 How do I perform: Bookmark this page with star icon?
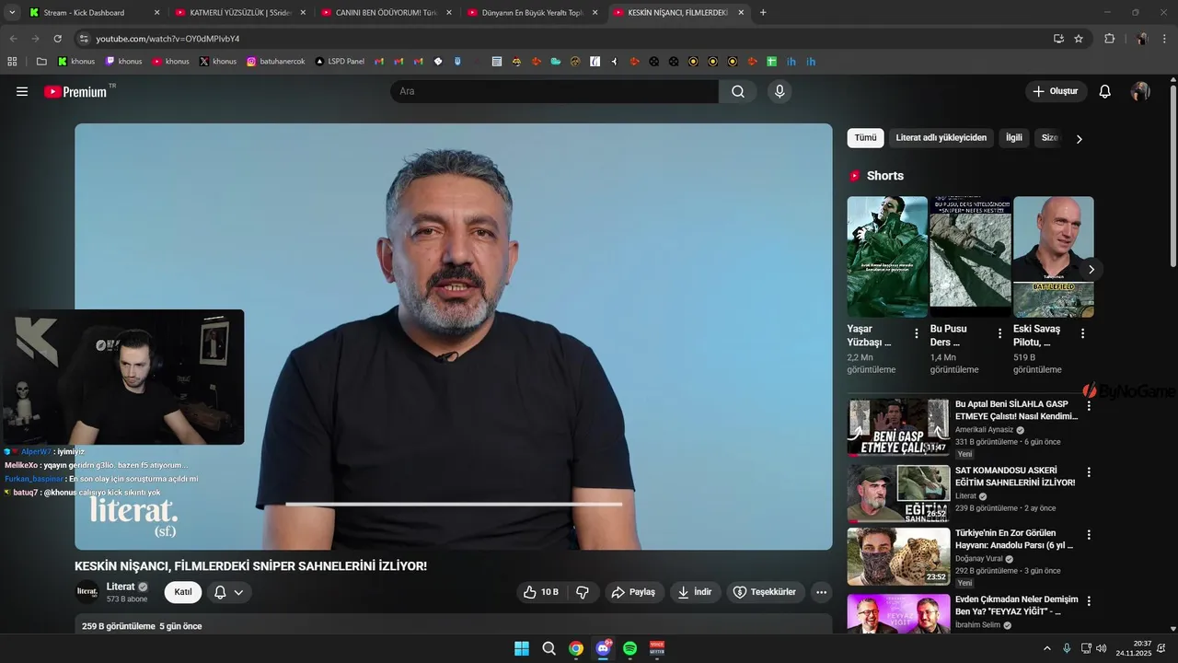pos(1079,39)
